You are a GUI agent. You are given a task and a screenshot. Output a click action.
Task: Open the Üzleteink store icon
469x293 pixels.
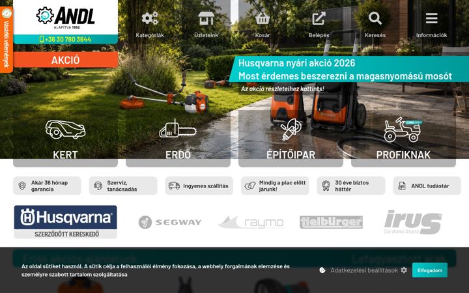click(x=206, y=18)
